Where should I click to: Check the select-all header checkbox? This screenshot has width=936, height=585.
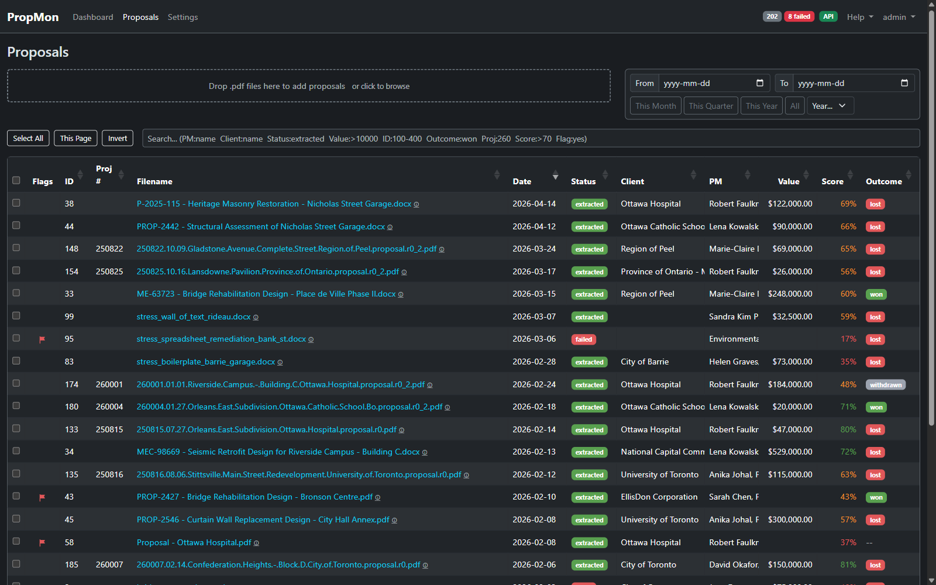click(x=16, y=180)
